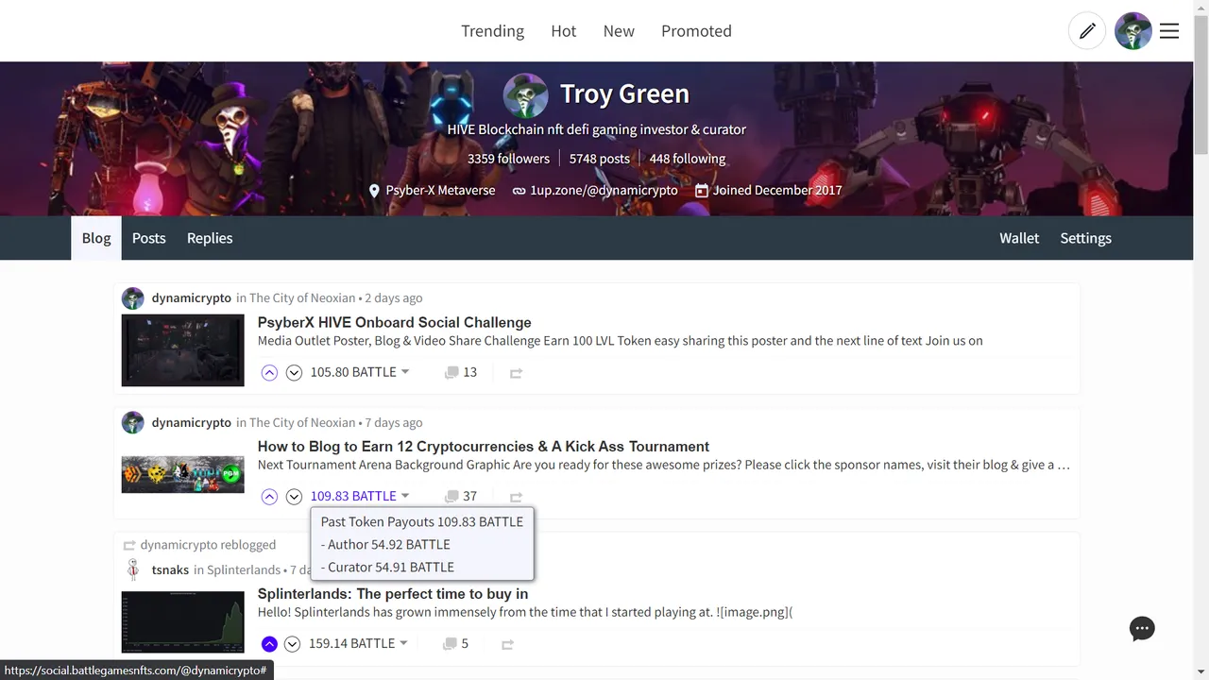Go to Promoted feed
This screenshot has width=1209, height=680.
click(696, 31)
